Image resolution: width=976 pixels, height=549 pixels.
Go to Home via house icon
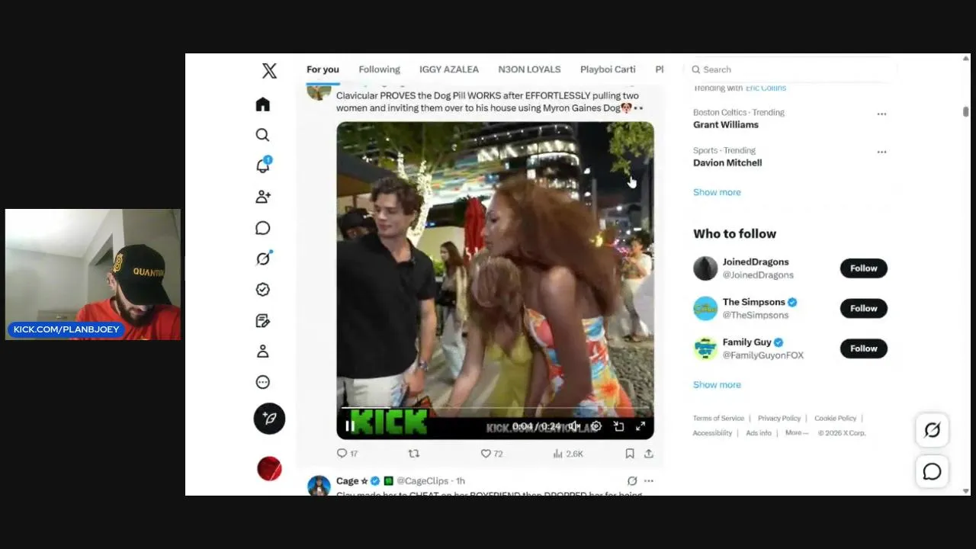[263, 104]
